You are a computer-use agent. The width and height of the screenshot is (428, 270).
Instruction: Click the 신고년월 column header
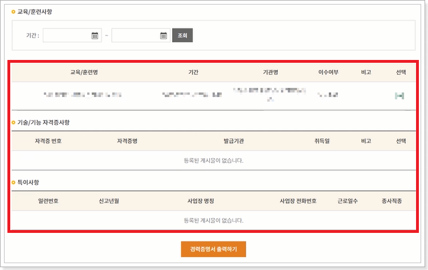click(x=109, y=201)
